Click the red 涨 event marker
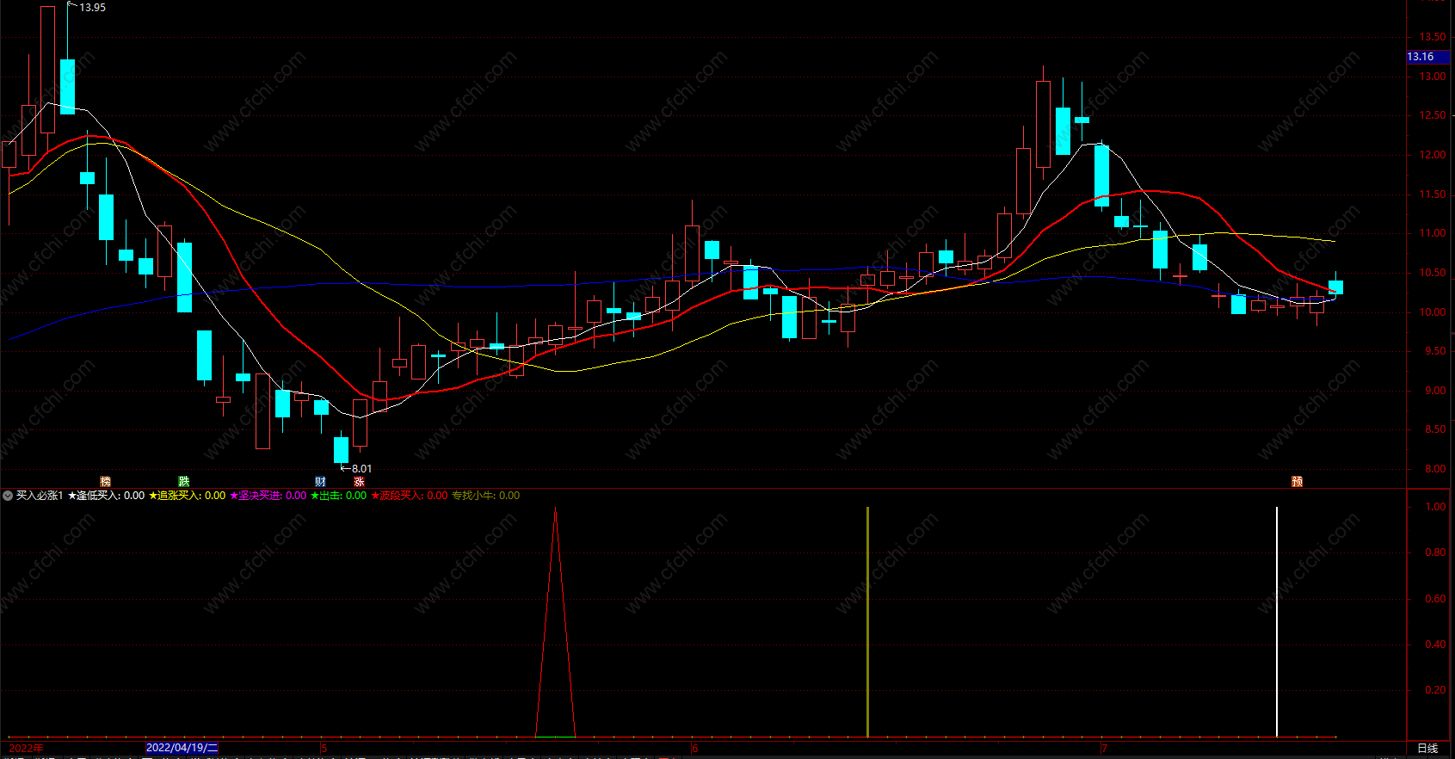The image size is (1455, 759). click(x=359, y=482)
